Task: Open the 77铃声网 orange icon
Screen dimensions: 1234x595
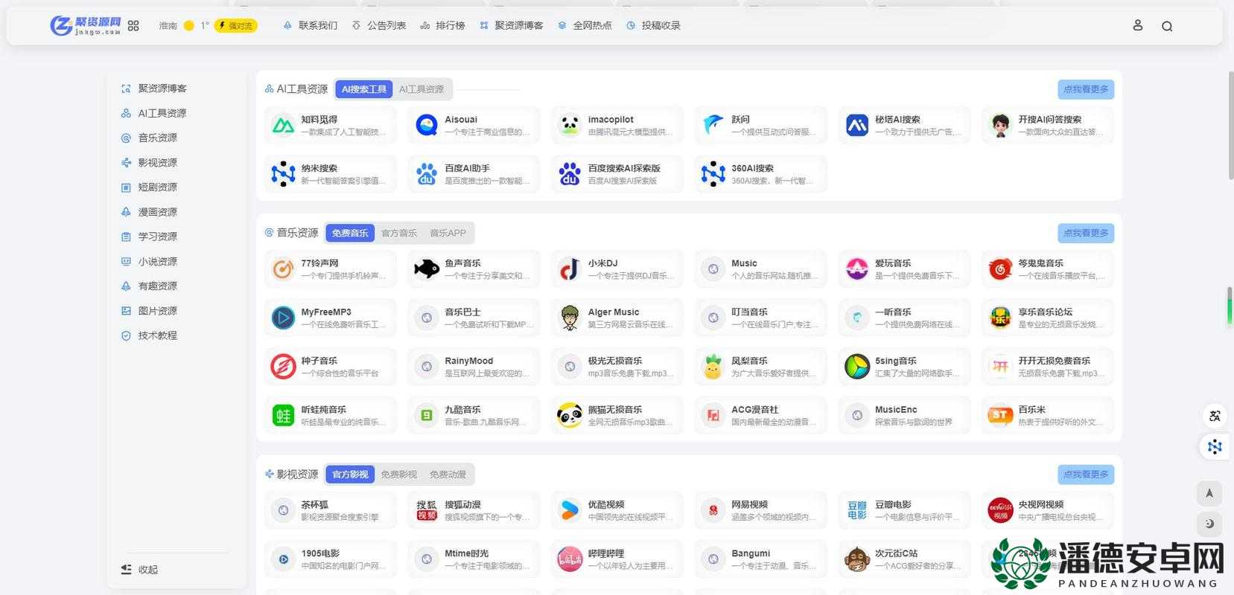Action: pos(283,269)
